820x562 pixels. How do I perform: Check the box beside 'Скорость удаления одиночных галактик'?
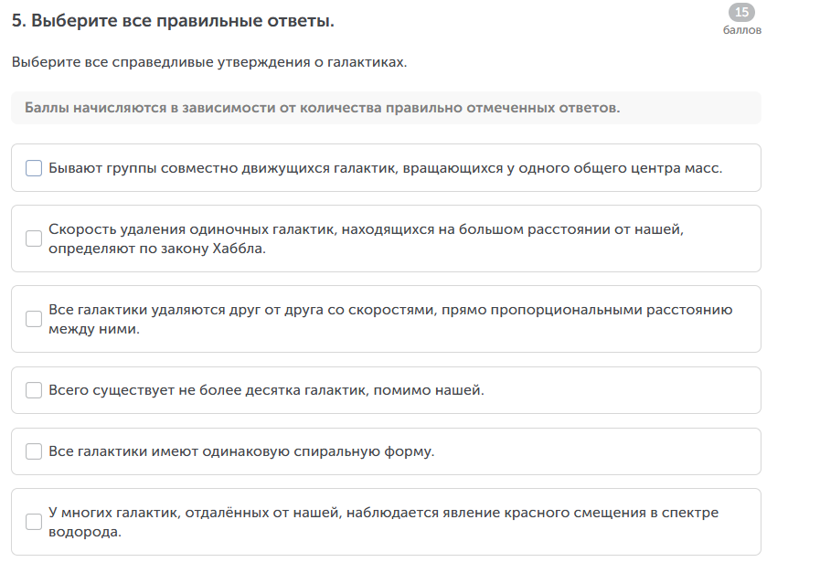(x=34, y=239)
